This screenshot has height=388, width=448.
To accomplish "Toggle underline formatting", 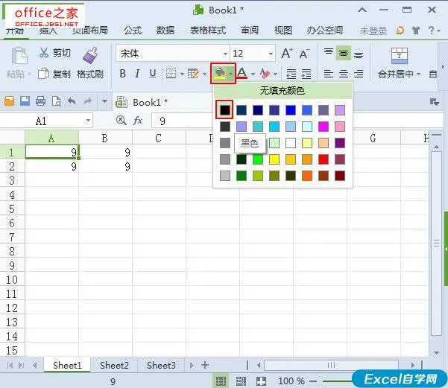I will coord(153,74).
